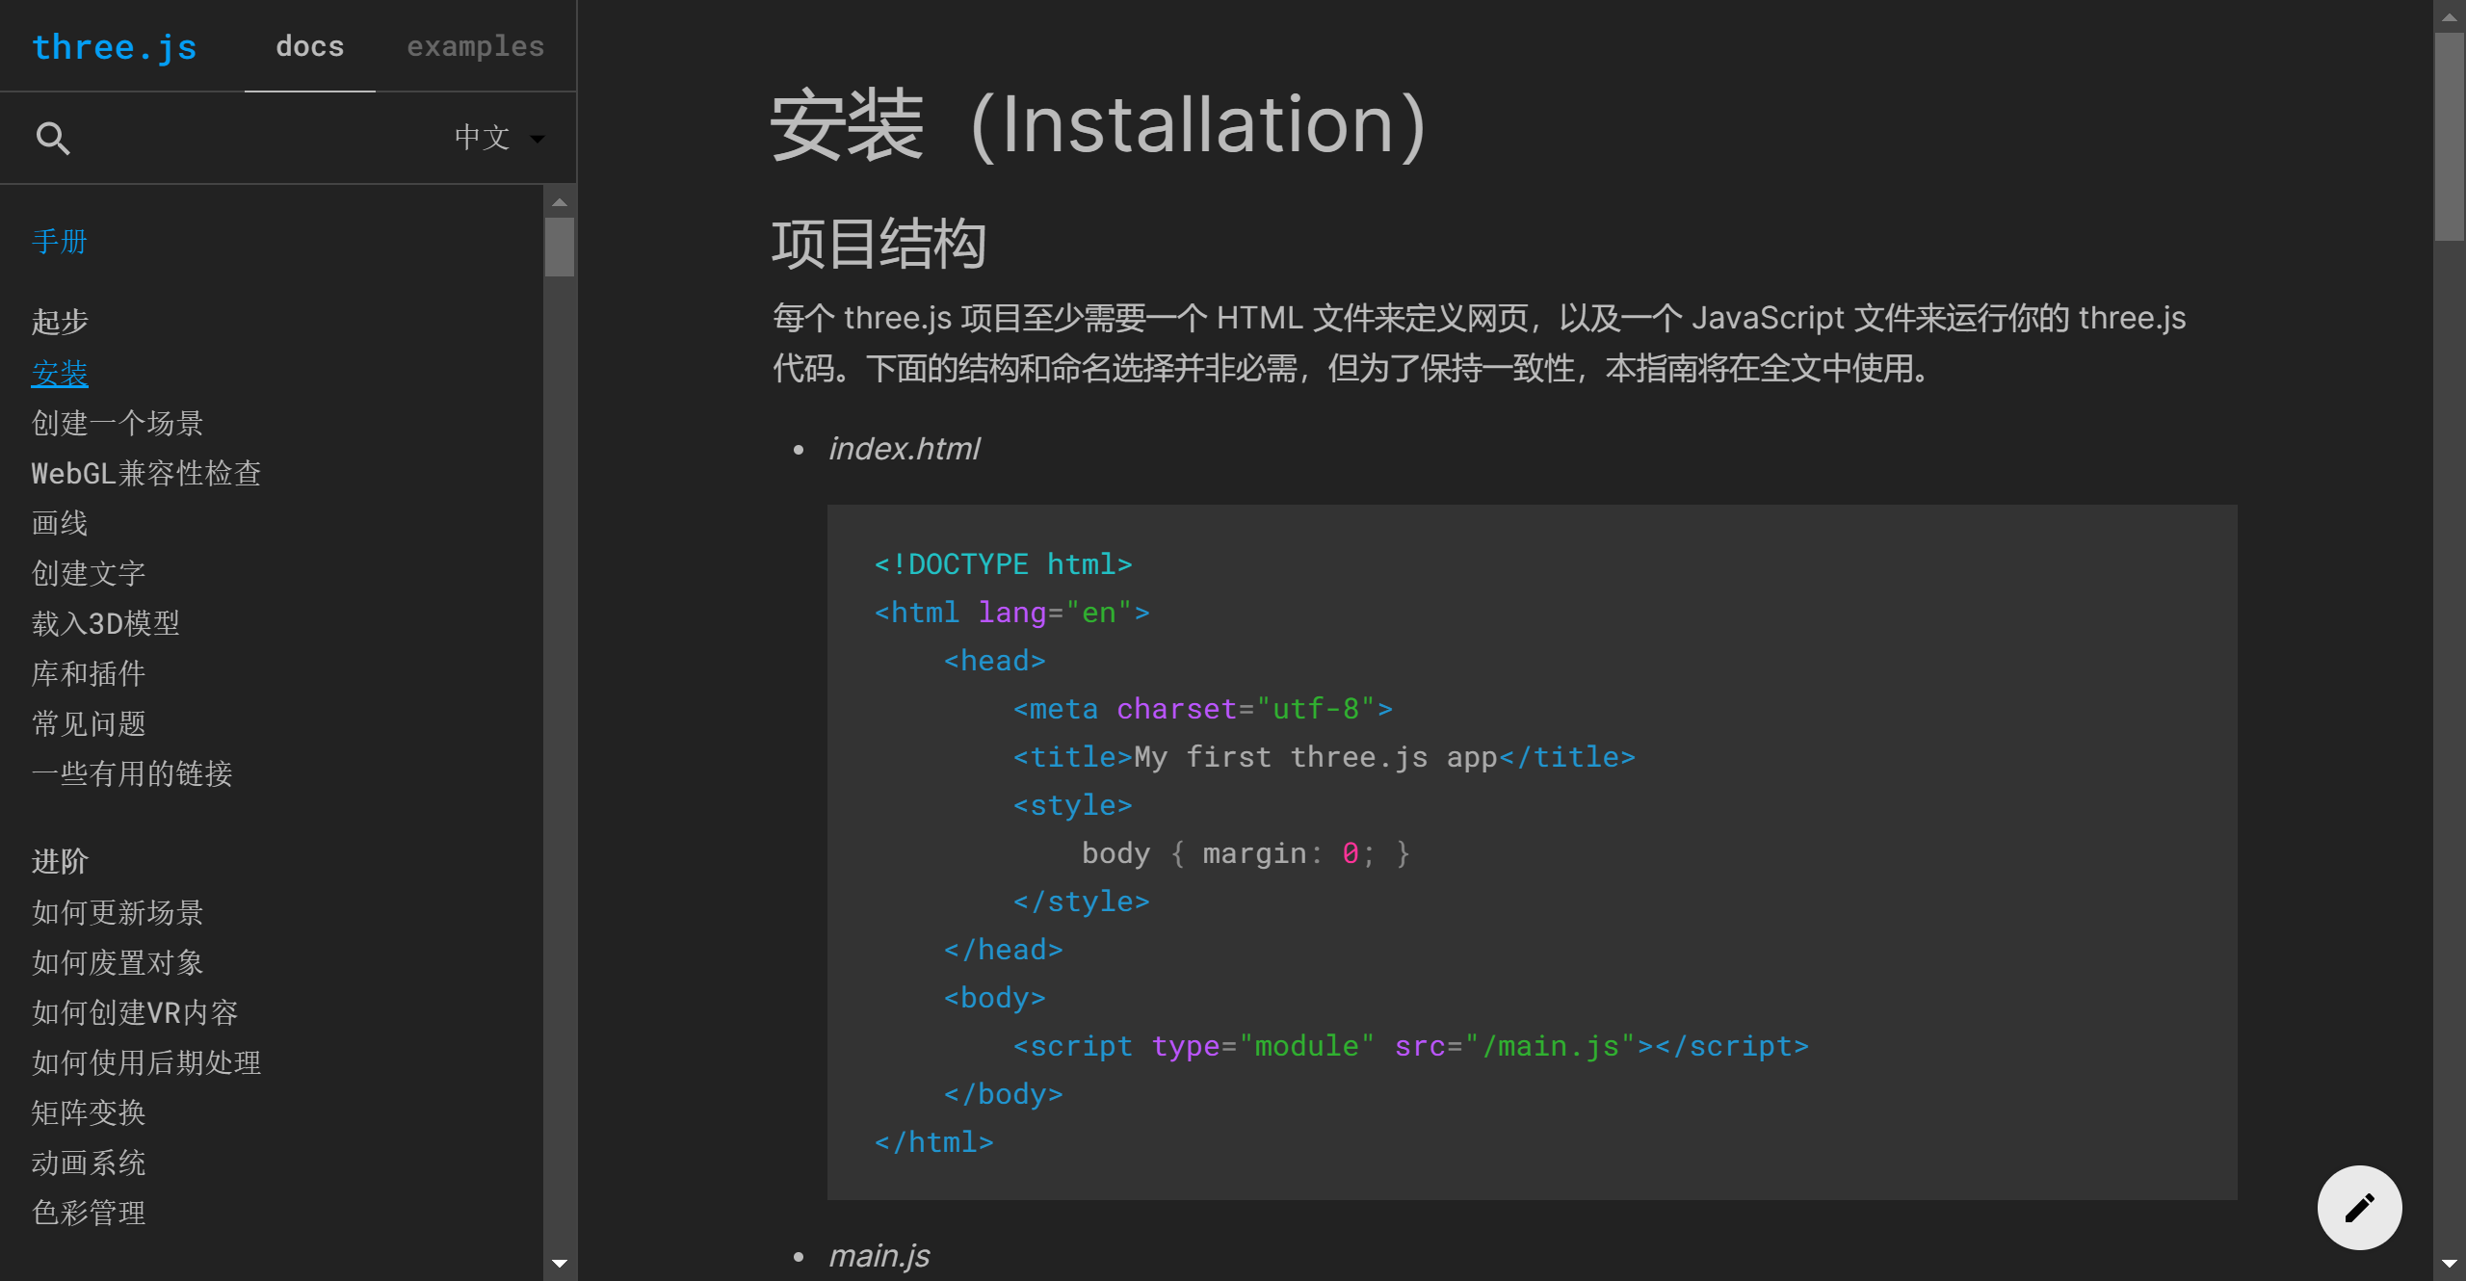Click the 手册 section heading

click(60, 241)
